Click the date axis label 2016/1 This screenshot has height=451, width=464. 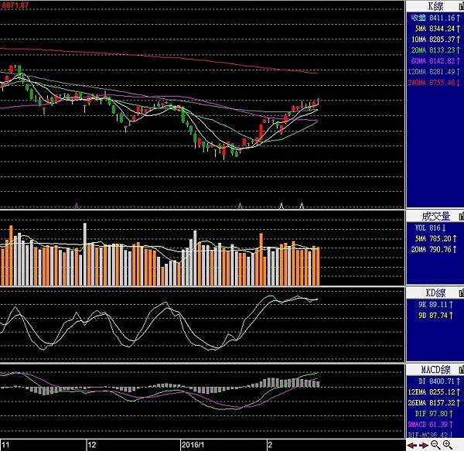click(193, 445)
